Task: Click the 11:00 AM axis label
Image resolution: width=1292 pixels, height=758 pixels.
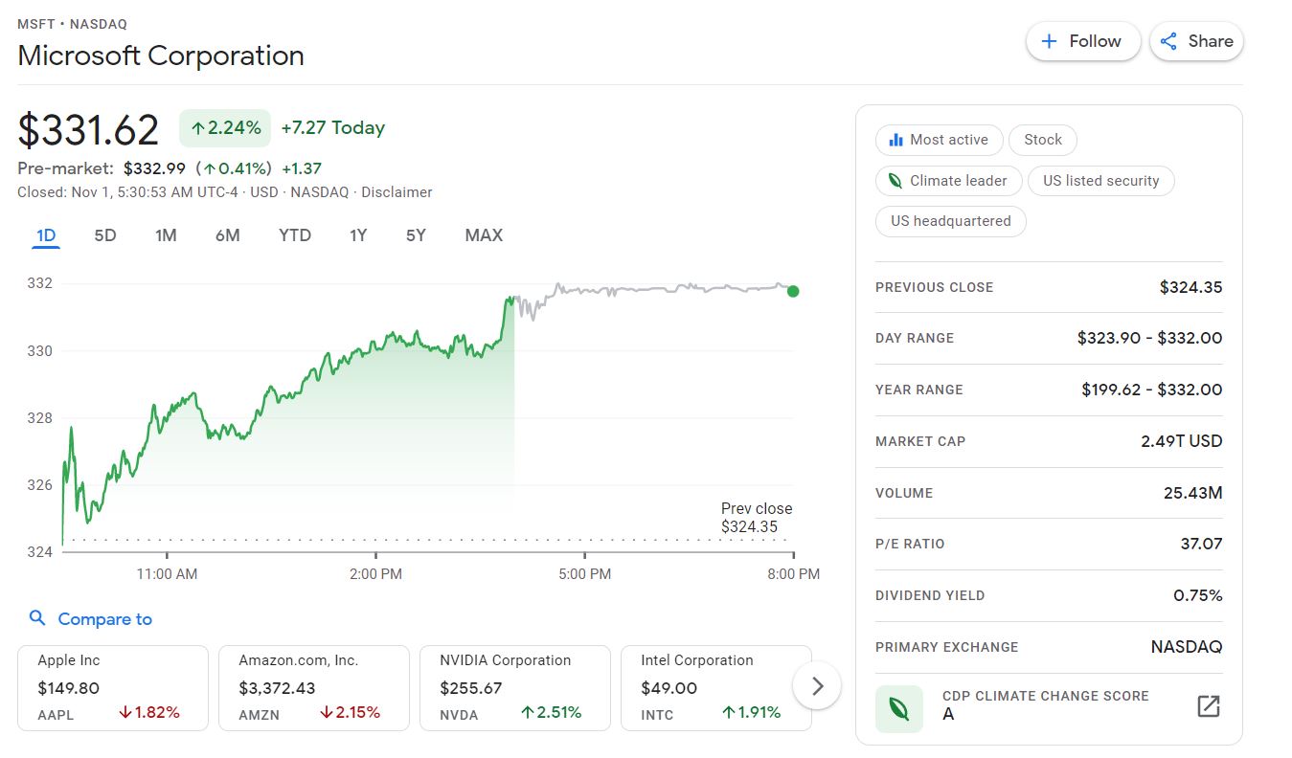Action: click(167, 574)
